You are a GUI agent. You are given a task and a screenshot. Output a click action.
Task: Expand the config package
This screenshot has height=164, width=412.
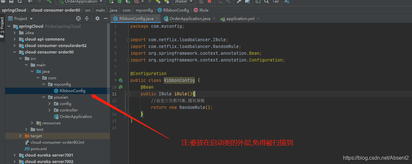point(49,104)
